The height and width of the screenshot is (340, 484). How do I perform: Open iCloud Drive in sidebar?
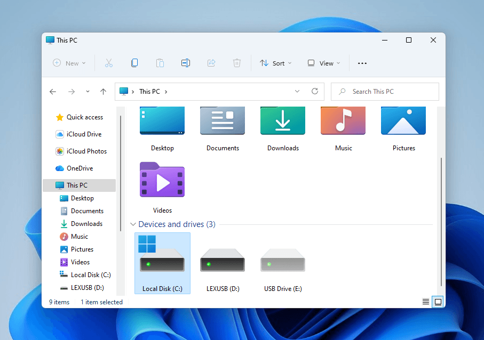(x=80, y=134)
